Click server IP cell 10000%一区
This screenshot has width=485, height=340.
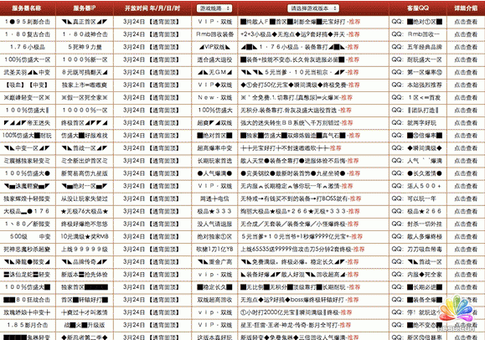pos(85,111)
